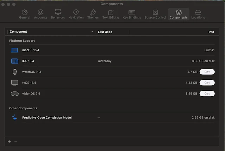The height and width of the screenshot is (151, 225).
Task: Click the Components stacked layers icon
Action: click(x=179, y=12)
